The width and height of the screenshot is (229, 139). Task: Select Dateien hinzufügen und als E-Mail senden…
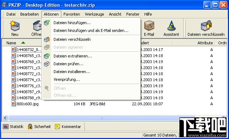click(91, 31)
